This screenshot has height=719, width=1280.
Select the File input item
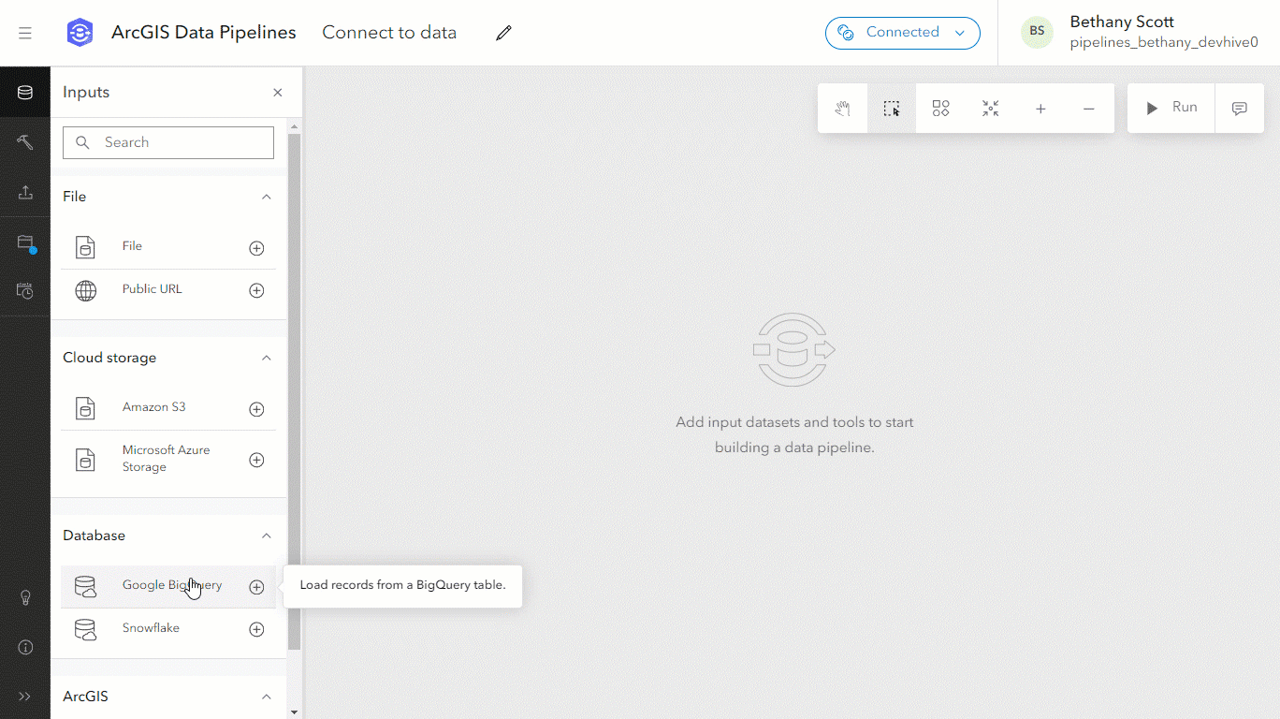pyautogui.click(x=168, y=247)
